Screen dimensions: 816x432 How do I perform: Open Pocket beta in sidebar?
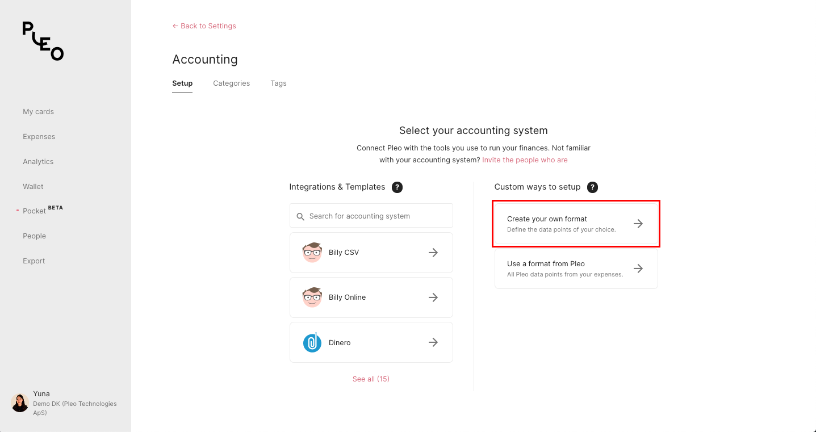(43, 210)
